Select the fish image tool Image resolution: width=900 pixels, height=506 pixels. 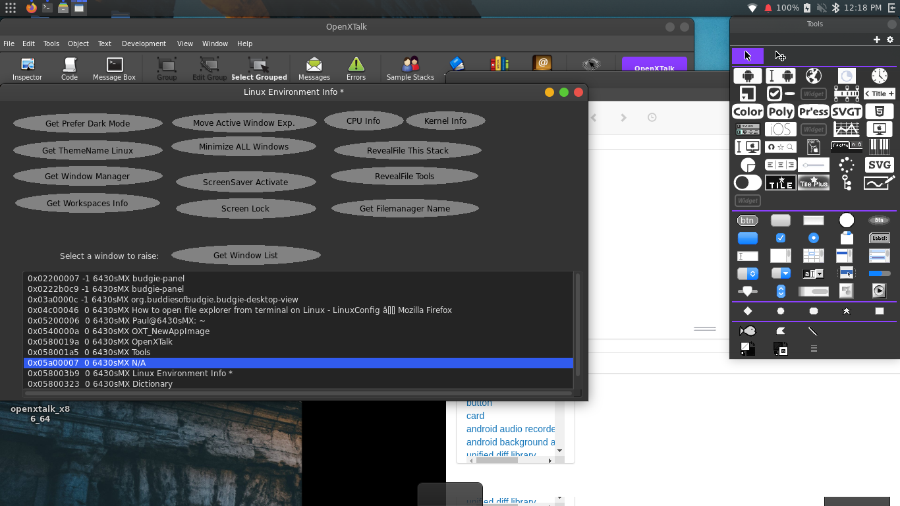pyautogui.click(x=748, y=331)
